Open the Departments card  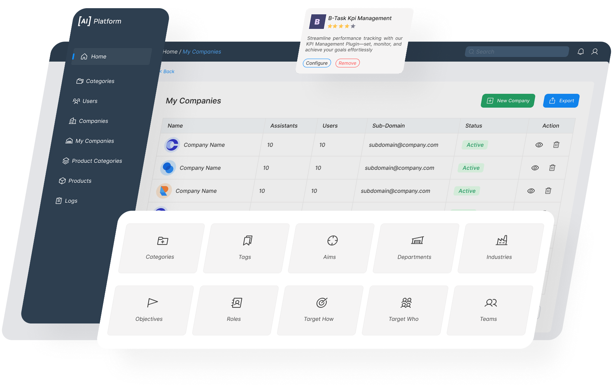coord(415,248)
